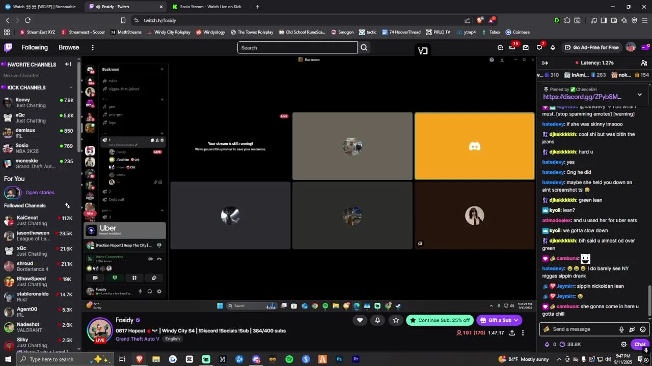This screenshot has height=366, width=652.
Task: Open emote picker in chat box
Action: [x=643, y=329]
